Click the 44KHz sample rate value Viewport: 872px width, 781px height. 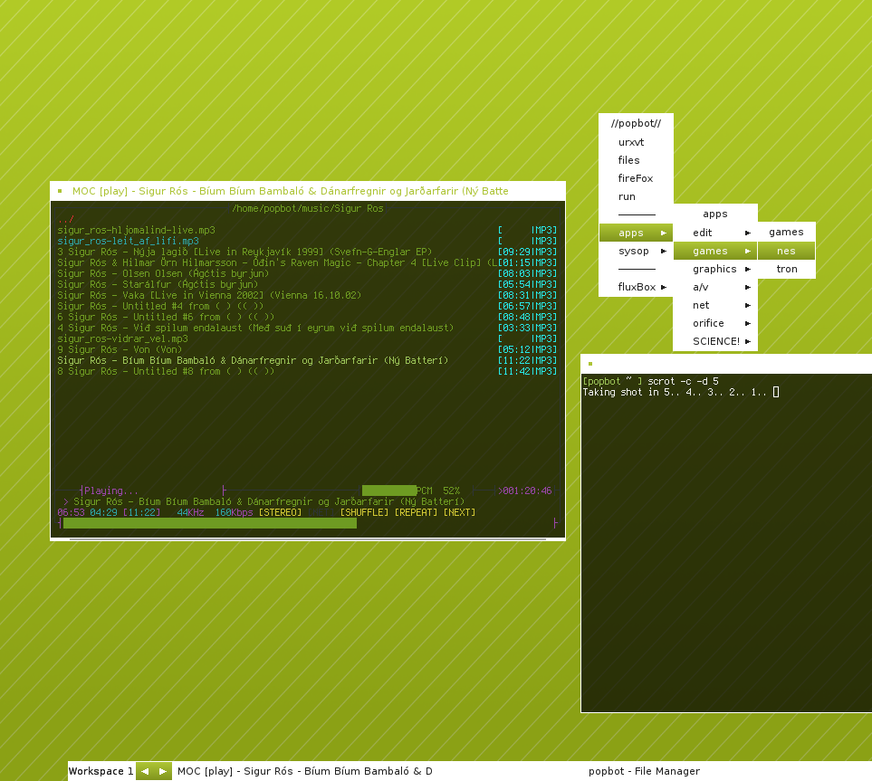[190, 512]
